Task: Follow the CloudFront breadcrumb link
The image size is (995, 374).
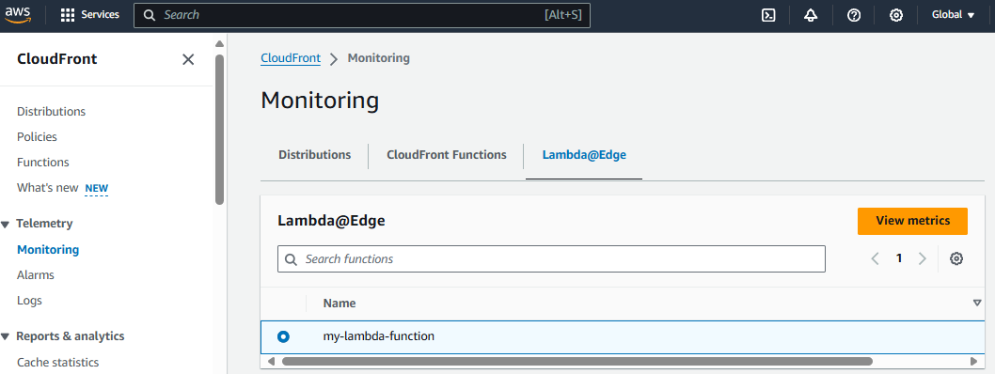Action: [x=291, y=58]
